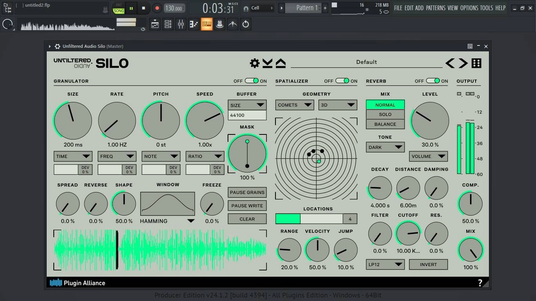Click the Locations slider bar
The width and height of the screenshot is (536, 301).
(310, 219)
